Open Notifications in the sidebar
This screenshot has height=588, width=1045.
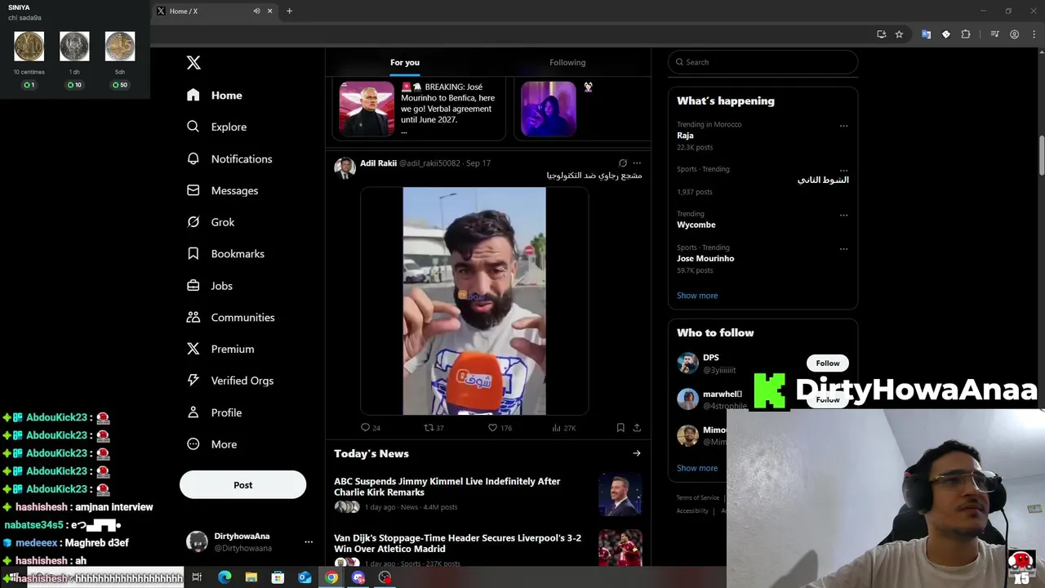(x=229, y=159)
